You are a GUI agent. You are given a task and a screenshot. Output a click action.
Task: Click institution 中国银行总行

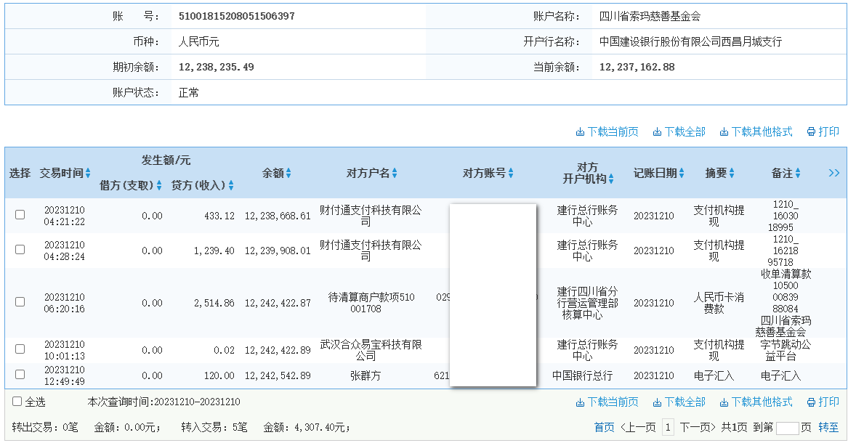click(583, 375)
